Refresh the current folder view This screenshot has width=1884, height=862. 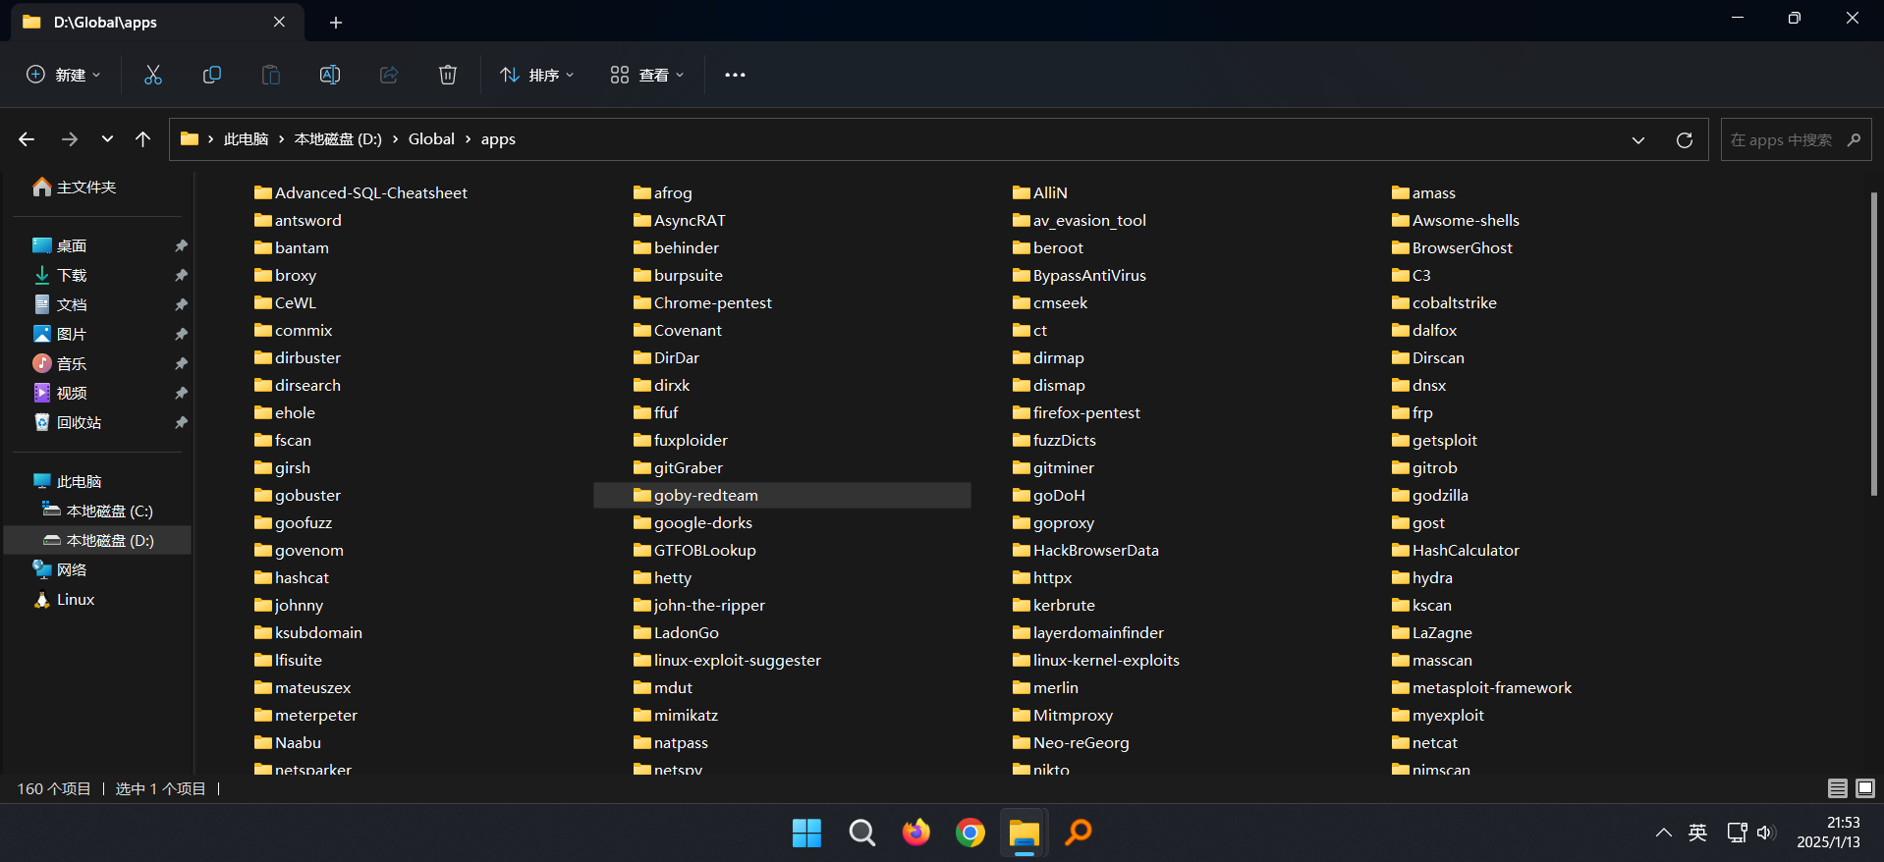pyautogui.click(x=1685, y=139)
